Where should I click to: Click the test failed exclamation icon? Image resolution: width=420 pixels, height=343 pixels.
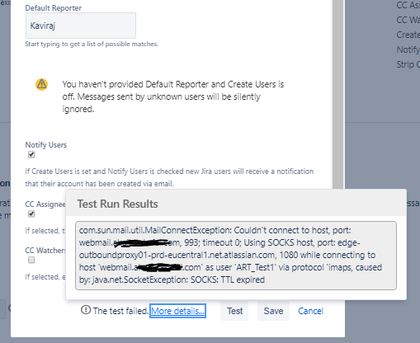[x=86, y=310]
